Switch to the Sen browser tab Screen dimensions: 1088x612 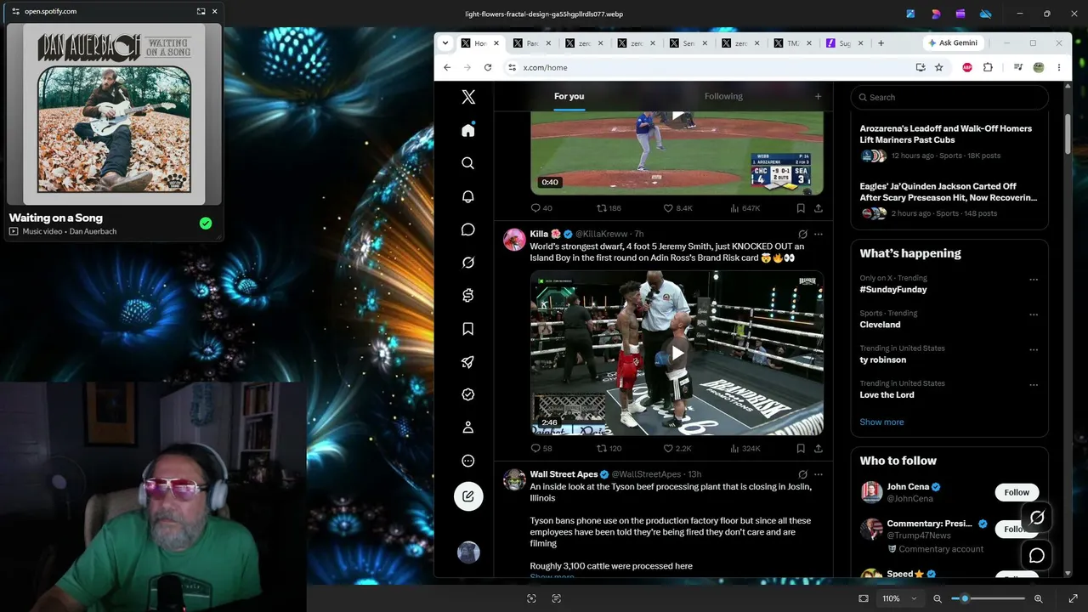click(688, 43)
